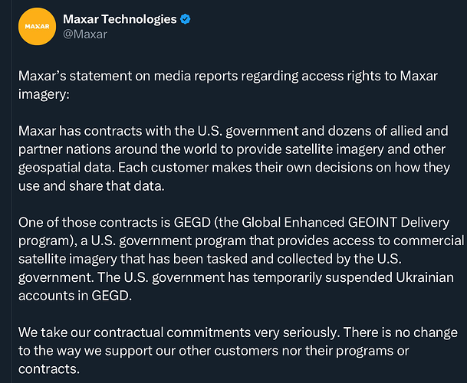467x383 pixels.
Task: Click the sentence 'use and share that data.'
Action: [91, 186]
